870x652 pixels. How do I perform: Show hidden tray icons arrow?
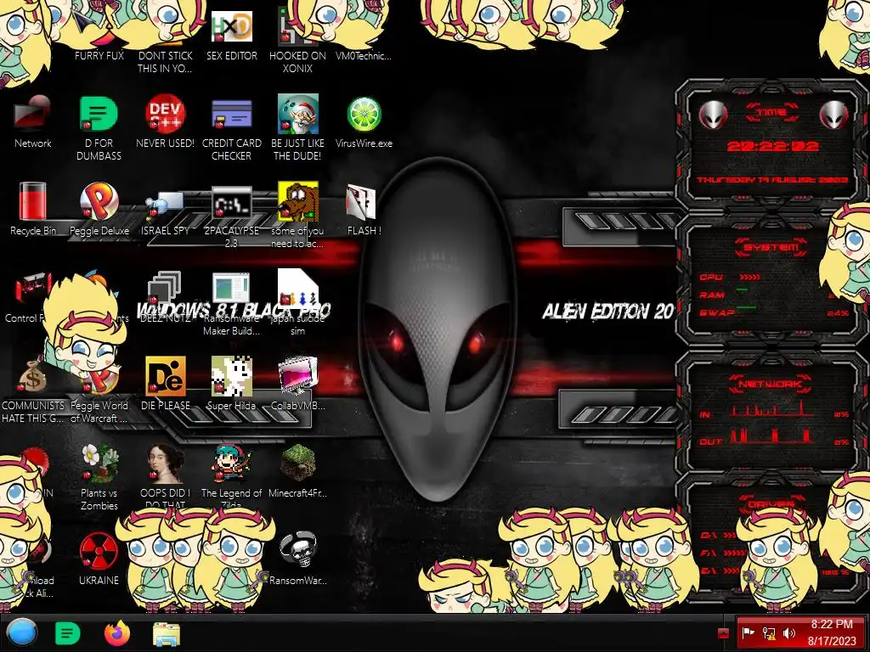[x=723, y=633]
